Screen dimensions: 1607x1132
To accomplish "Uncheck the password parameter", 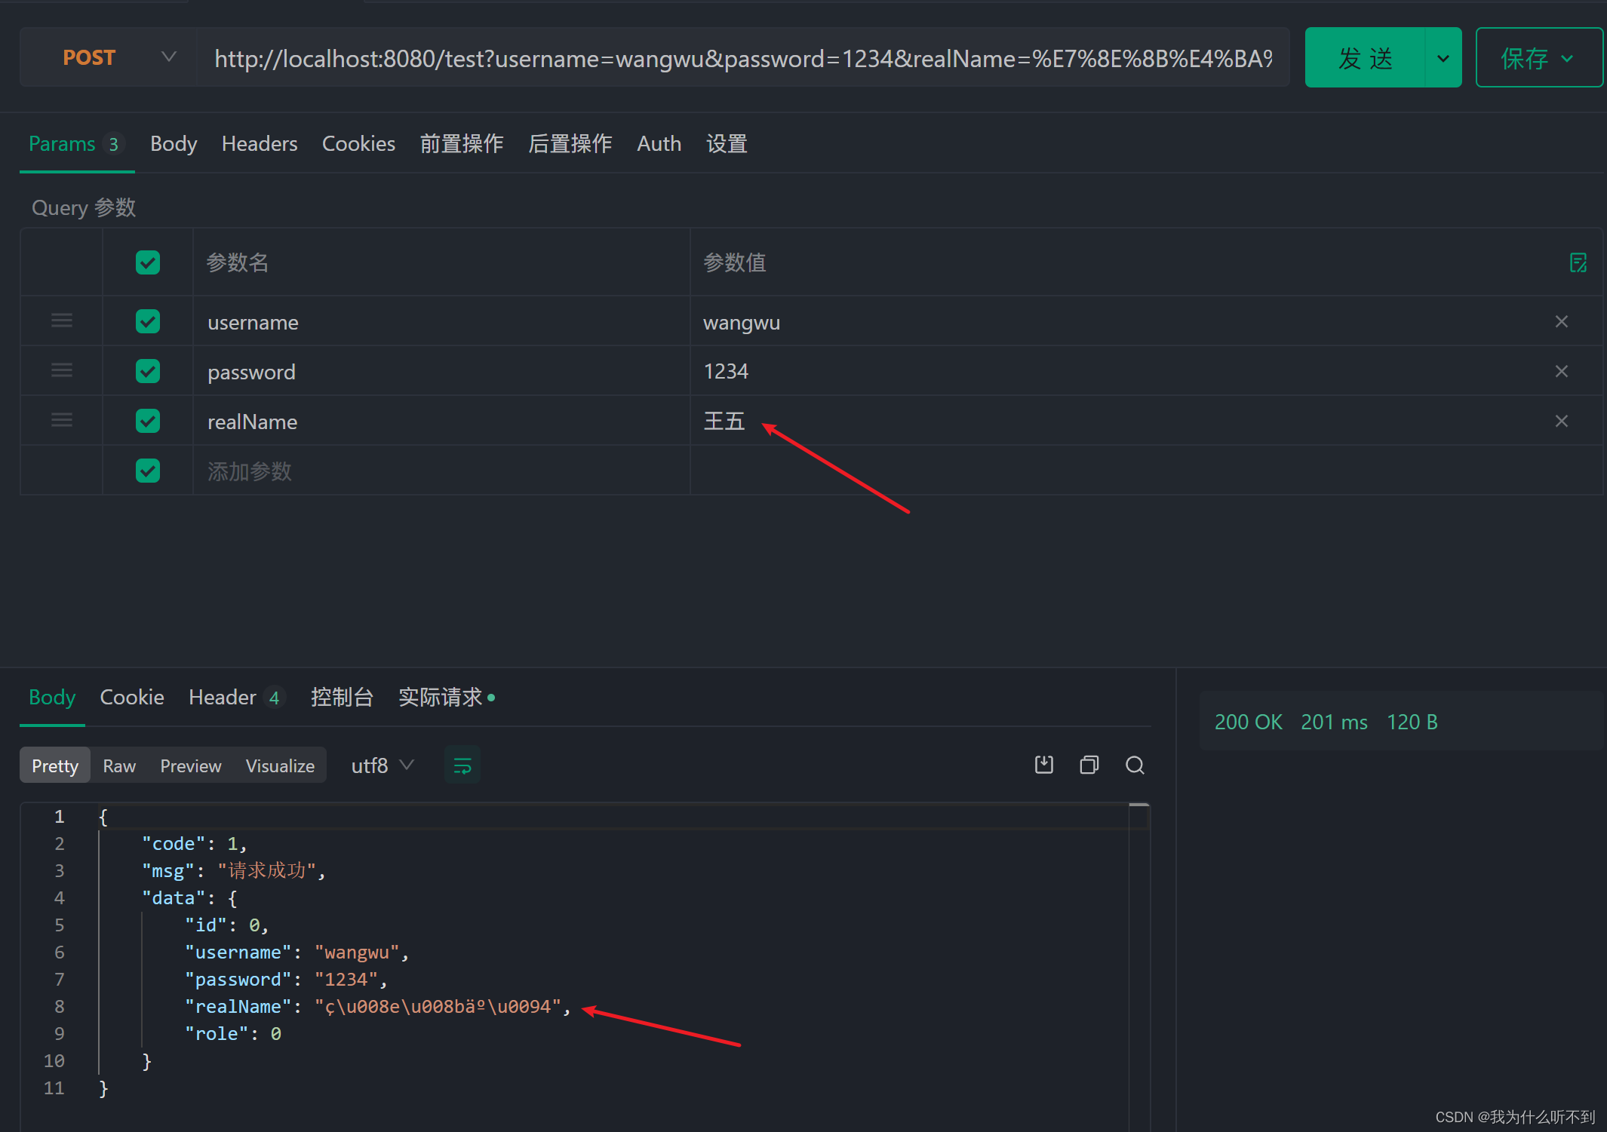I will 147,370.
